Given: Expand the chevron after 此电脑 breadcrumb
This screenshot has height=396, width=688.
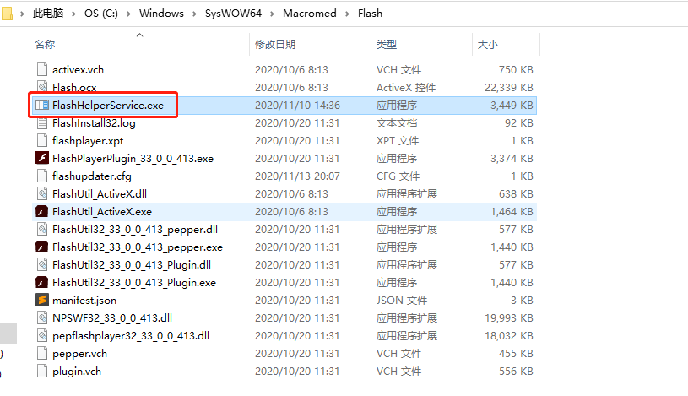Looking at the screenshot, I should click(x=73, y=14).
